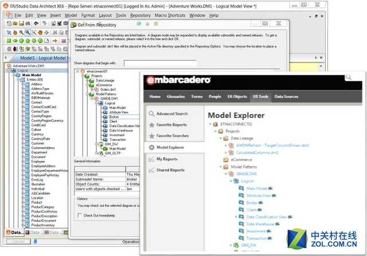Viewport: 367px width, 256px height.
Task: Select the Zoom In magnifier tool
Action: click(21, 32)
